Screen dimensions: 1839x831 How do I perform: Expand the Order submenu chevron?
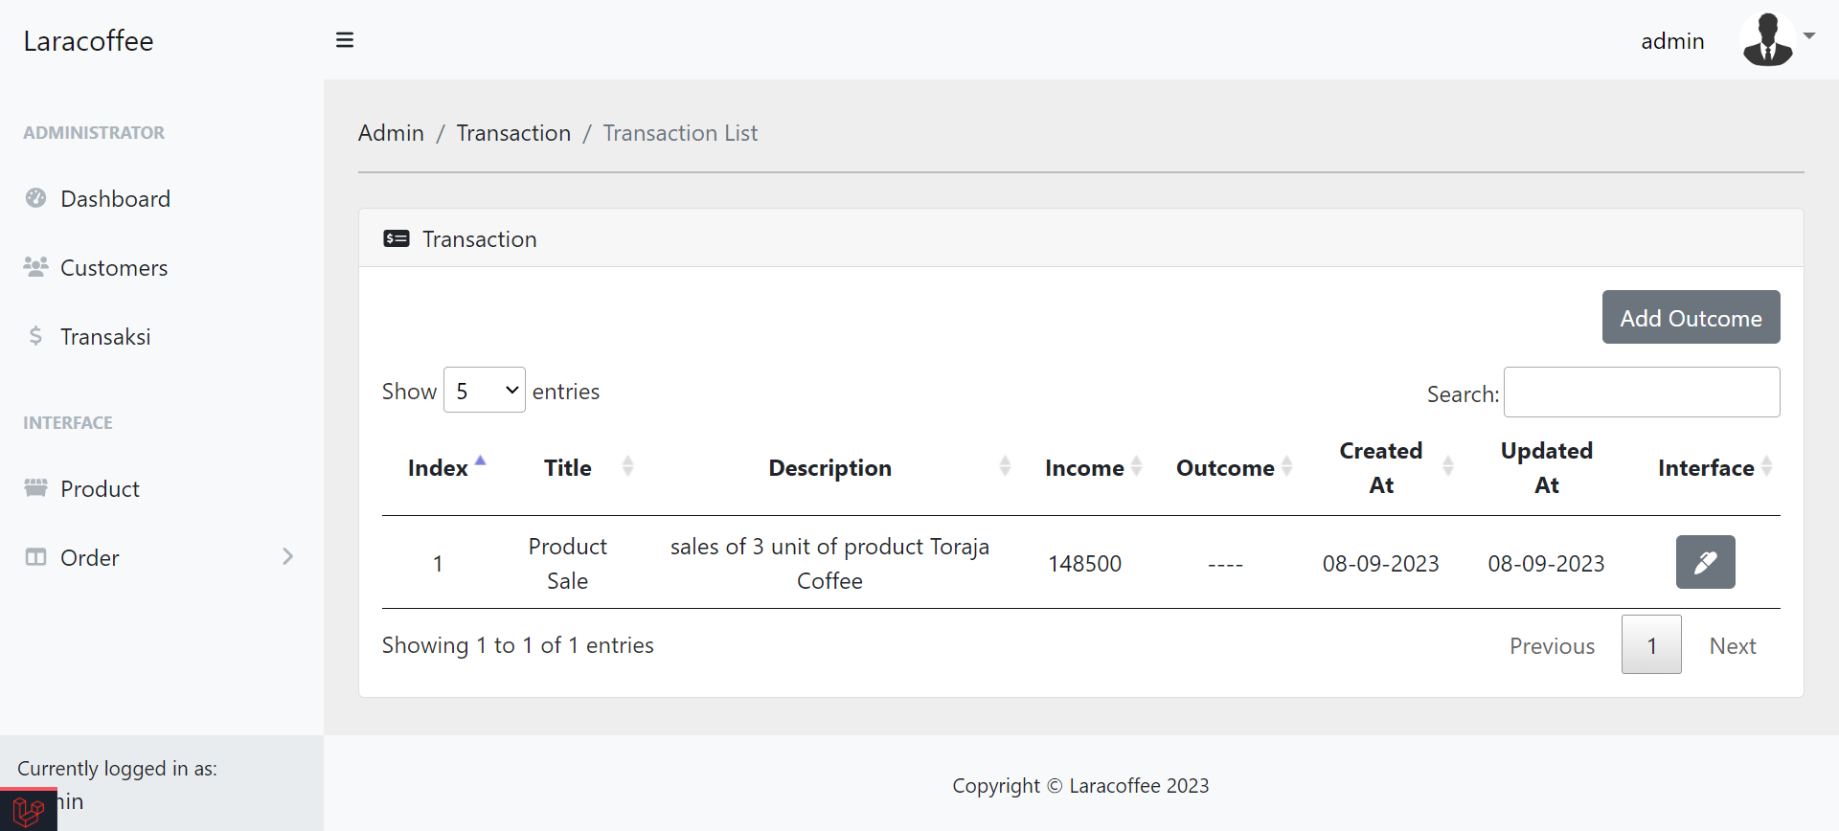pos(287,557)
